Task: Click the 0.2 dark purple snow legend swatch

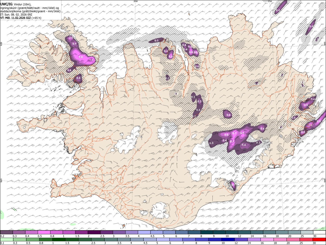Action: pyautogui.click(x=6, y=232)
